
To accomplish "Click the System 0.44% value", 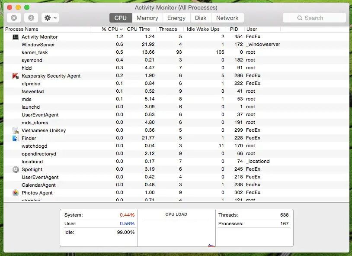I will [x=127, y=215].
